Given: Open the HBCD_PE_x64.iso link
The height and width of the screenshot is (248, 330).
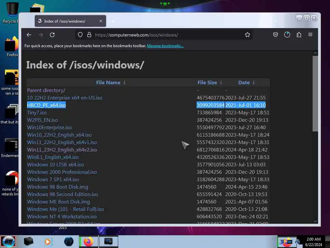Looking at the screenshot, I should [46, 105].
